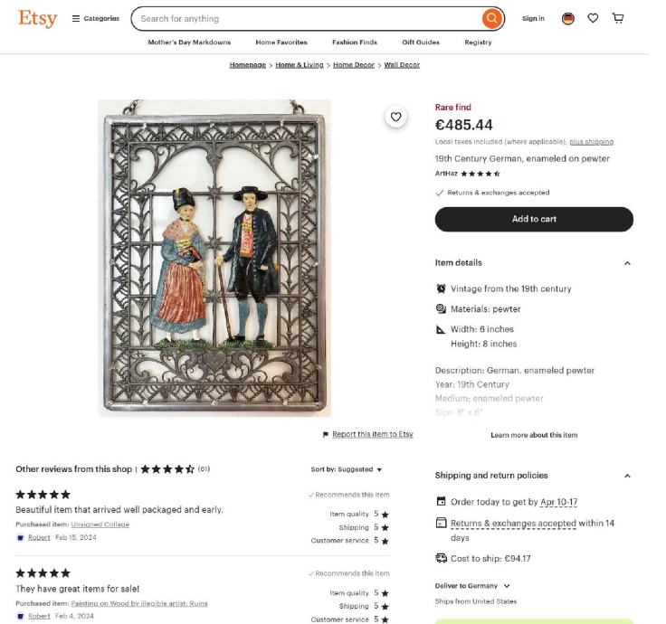
Task: Click the orange search magnifier button
Action: point(491,18)
